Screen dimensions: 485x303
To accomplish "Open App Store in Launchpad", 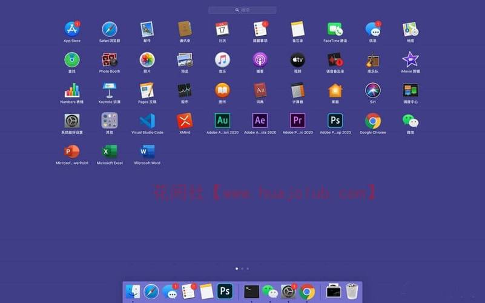I will 72,29.
